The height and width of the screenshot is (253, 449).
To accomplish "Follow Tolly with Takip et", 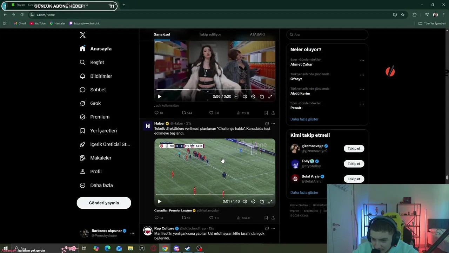I will click(x=354, y=164).
